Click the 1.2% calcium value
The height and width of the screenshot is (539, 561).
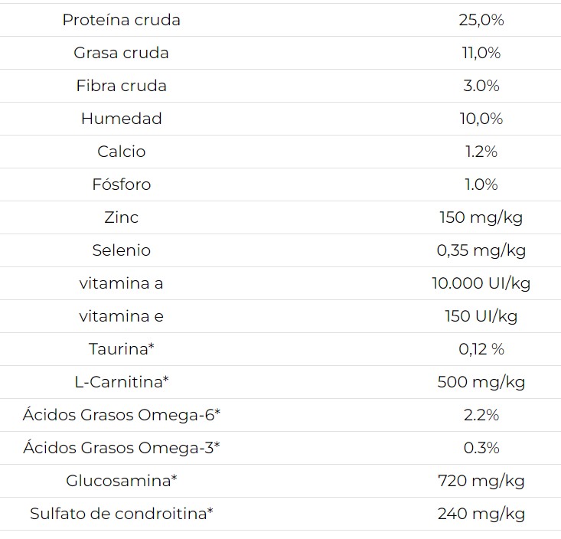(481, 152)
